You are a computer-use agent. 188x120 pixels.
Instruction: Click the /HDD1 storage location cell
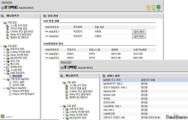[70, 54]
